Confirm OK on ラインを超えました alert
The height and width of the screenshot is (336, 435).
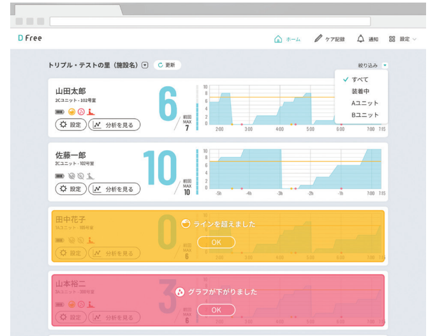click(x=216, y=242)
